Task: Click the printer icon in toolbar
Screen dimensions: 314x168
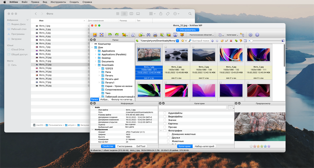Action: 155,35
